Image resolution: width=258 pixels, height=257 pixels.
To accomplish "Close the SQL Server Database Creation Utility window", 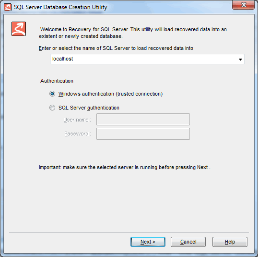I will point(243,5).
